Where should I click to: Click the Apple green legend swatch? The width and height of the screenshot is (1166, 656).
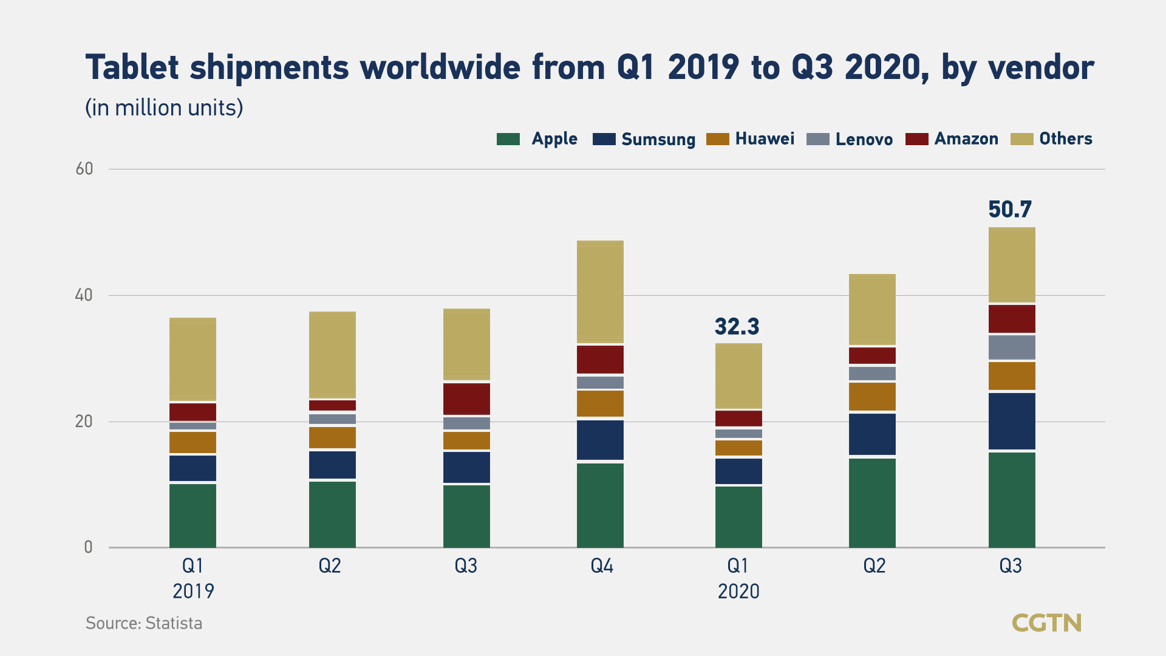[508, 139]
